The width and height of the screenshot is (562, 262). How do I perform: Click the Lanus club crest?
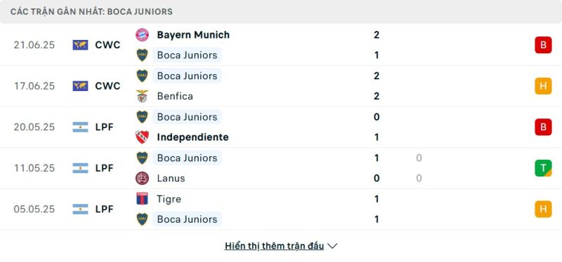pos(142,178)
